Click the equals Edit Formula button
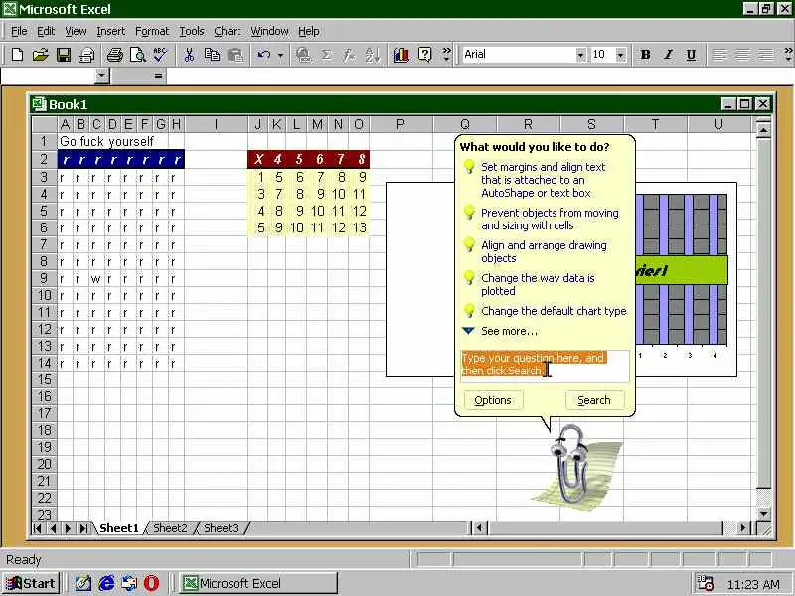The width and height of the screenshot is (795, 596). (x=159, y=76)
